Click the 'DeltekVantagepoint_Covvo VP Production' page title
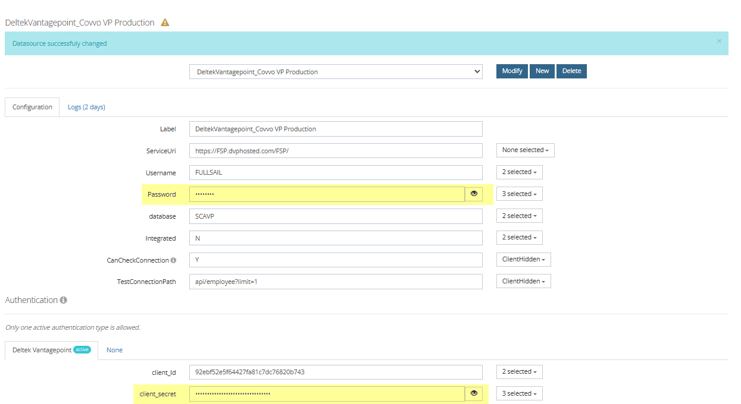The width and height of the screenshot is (741, 404). click(x=80, y=23)
